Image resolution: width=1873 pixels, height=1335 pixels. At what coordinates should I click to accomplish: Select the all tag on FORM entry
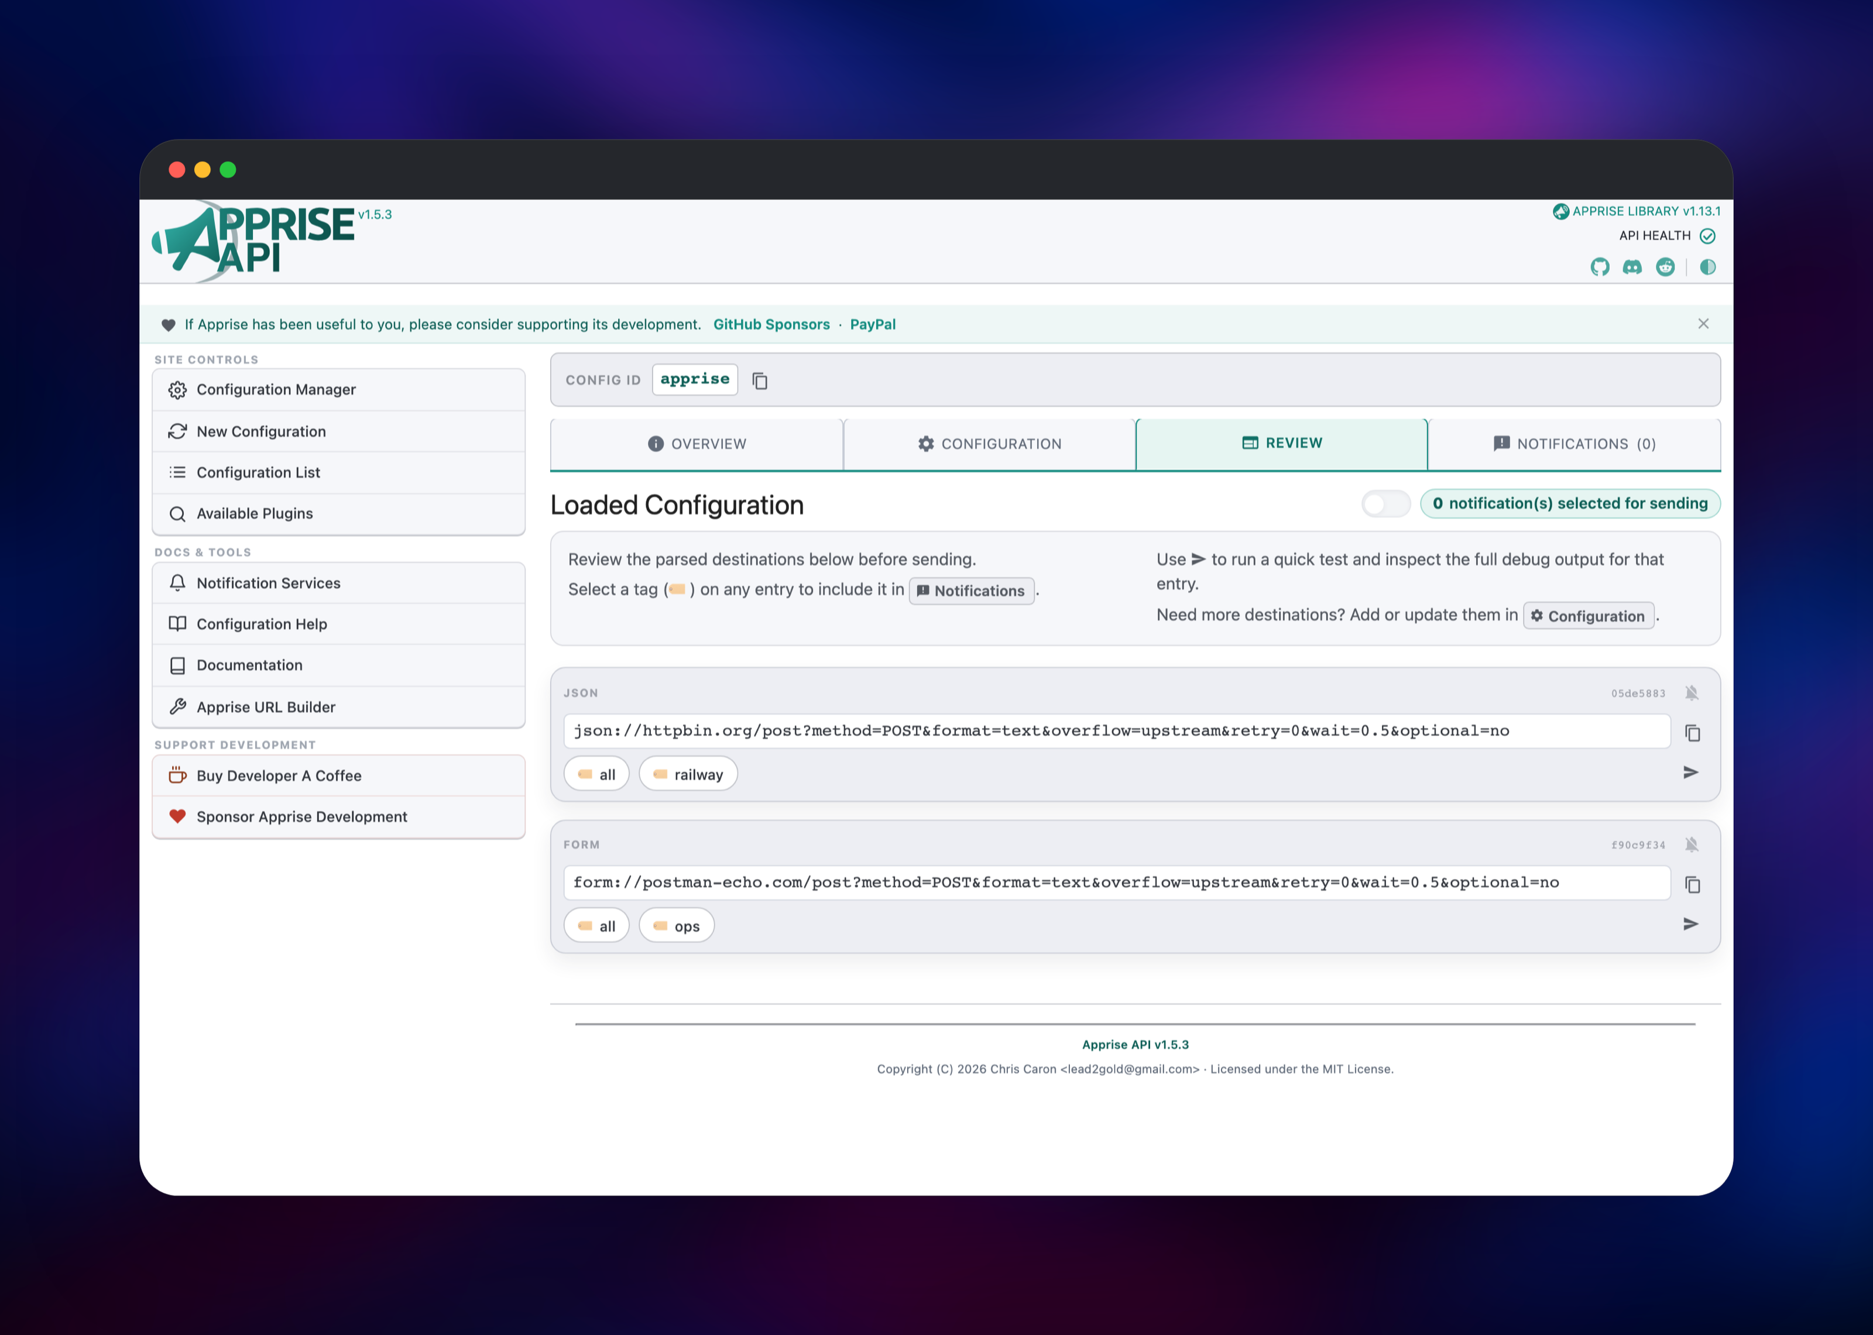tap(596, 926)
